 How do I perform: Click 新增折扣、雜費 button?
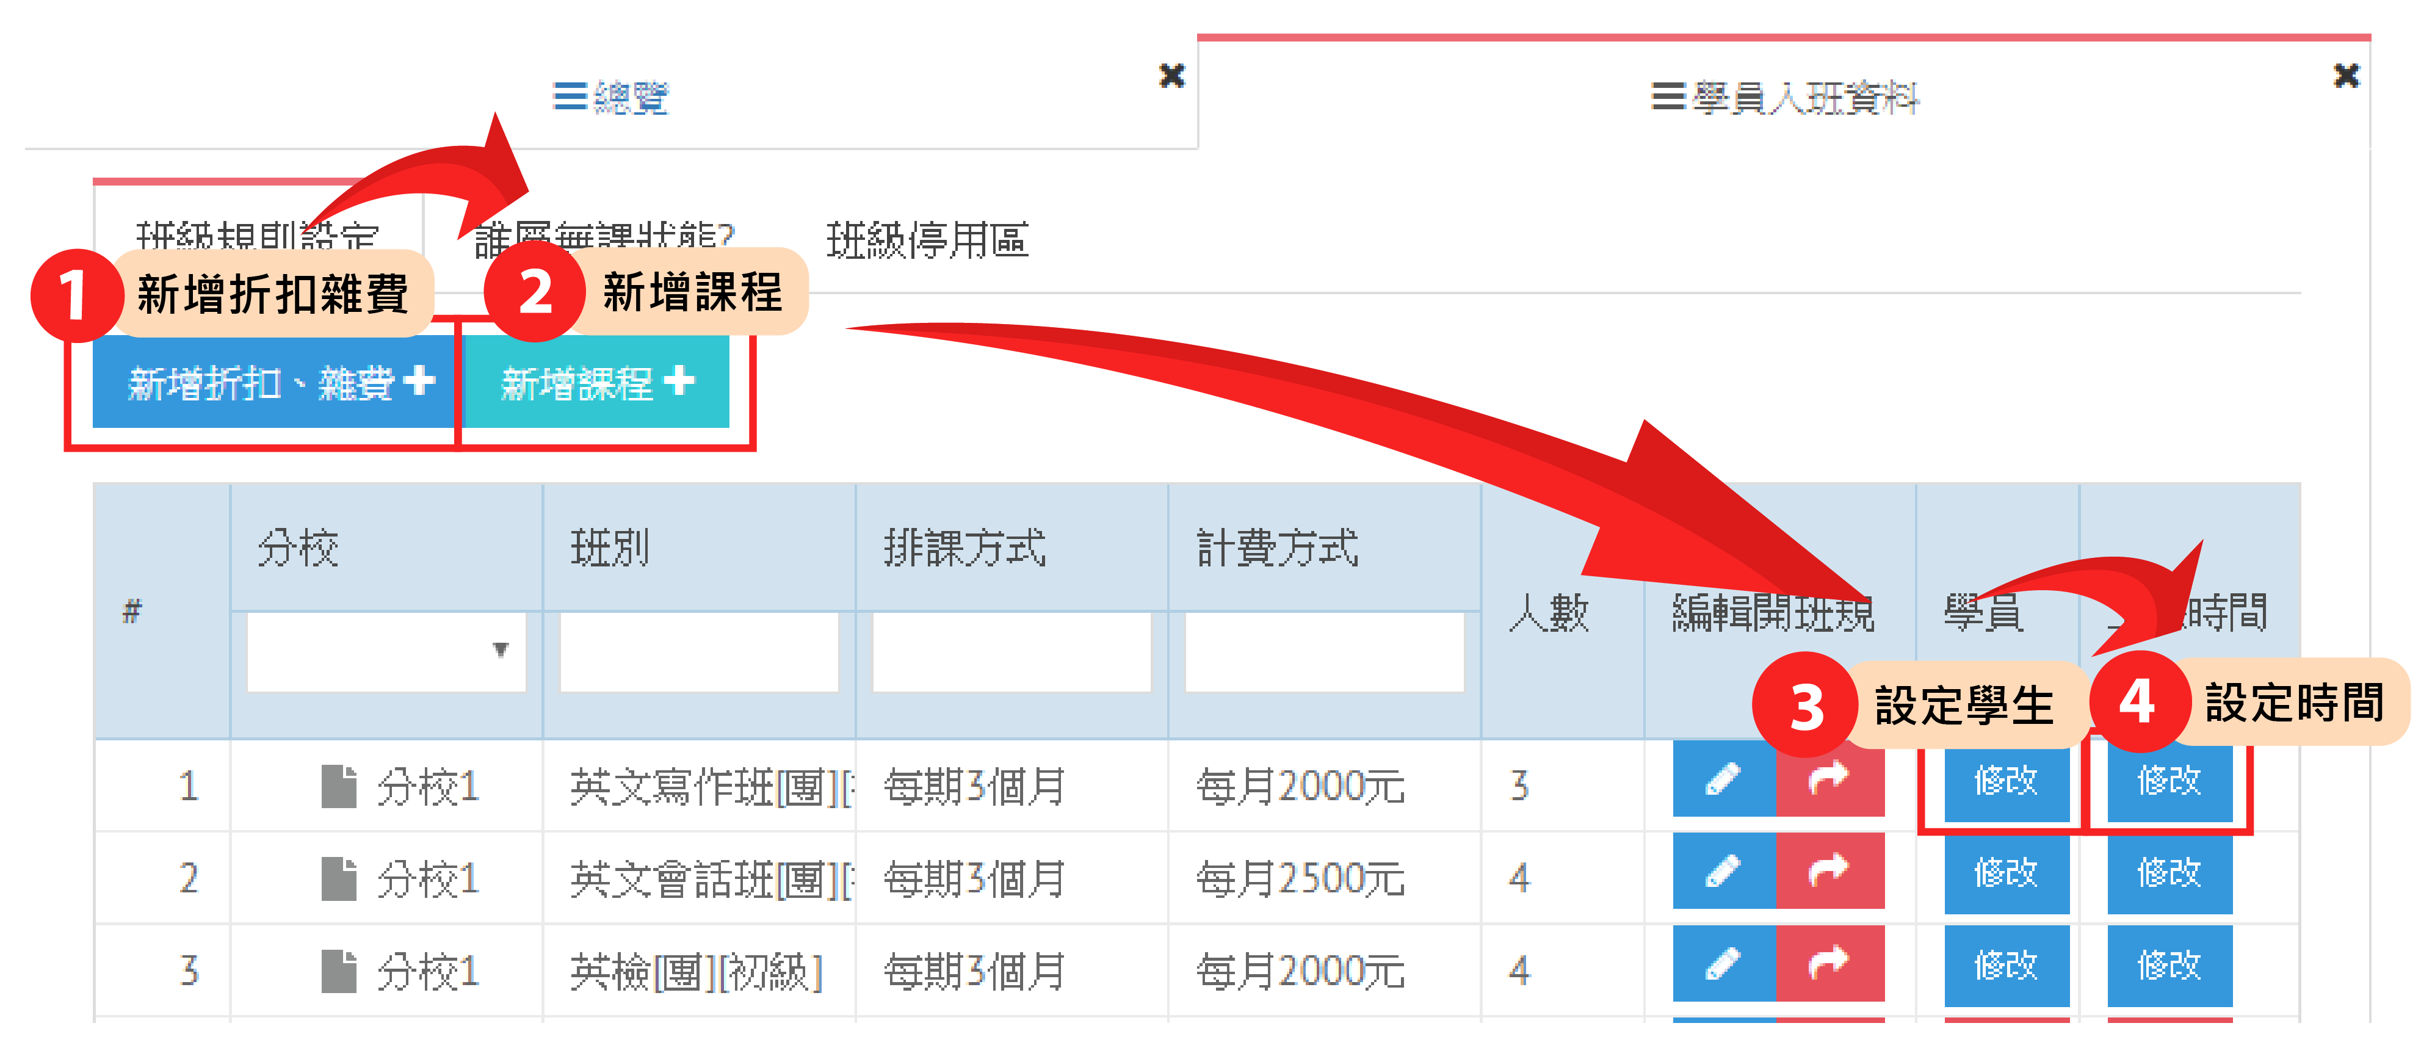tap(273, 383)
